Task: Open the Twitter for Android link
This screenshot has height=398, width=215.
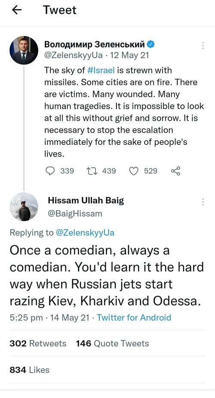Action: point(134,318)
